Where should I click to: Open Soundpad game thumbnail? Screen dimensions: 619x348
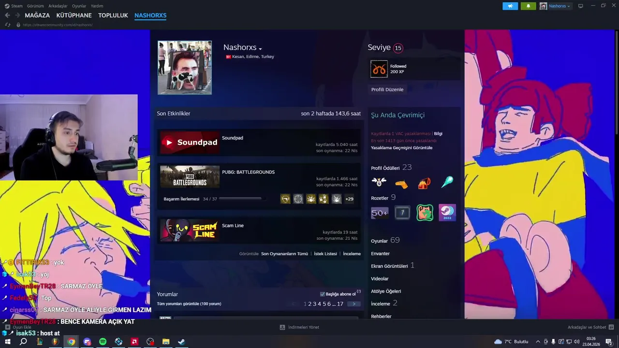tap(190, 142)
